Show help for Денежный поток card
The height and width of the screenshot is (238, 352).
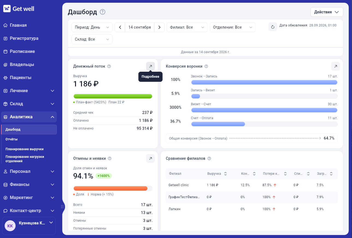[x=109, y=66]
